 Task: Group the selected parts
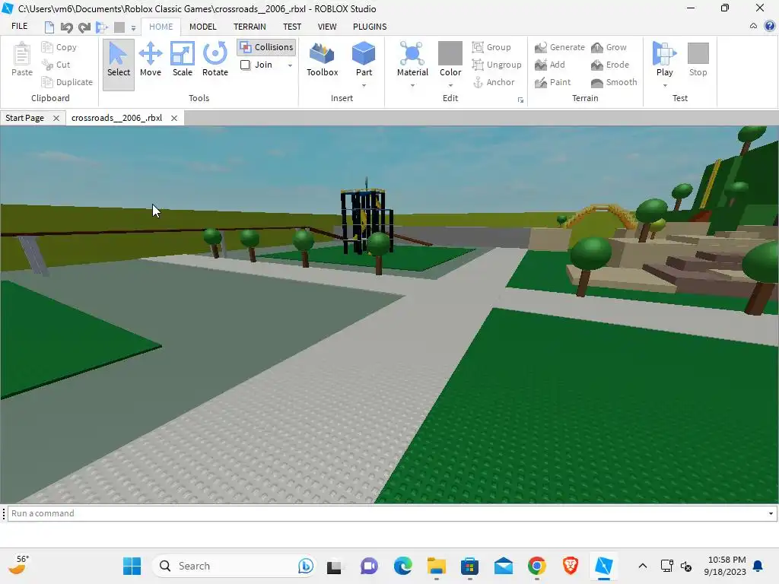pyautogui.click(x=491, y=47)
